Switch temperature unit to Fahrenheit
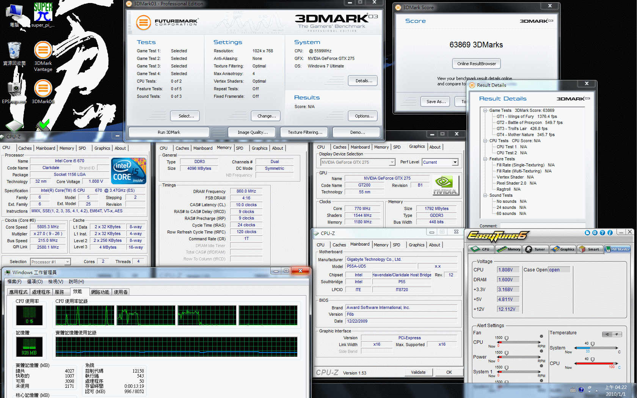 coord(617,334)
